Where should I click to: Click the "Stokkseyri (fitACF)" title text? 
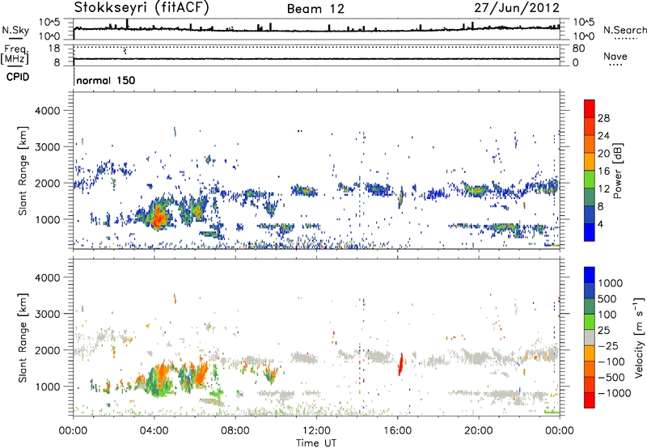tap(142, 7)
